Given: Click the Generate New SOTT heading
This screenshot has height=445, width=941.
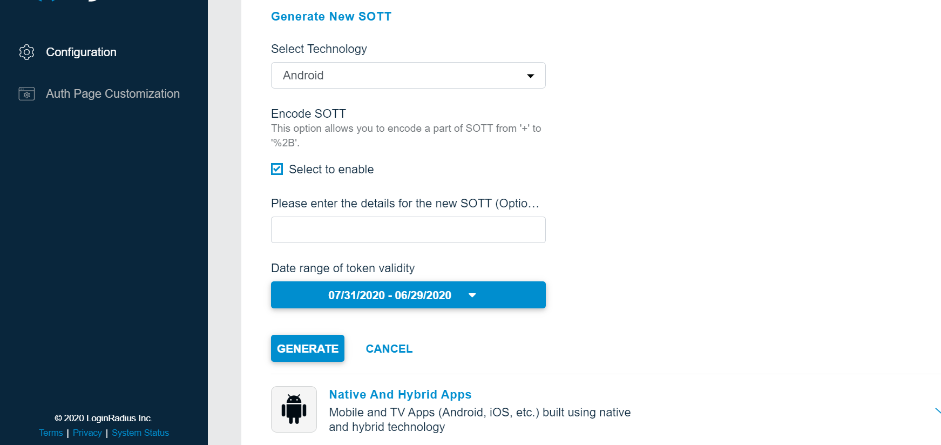Looking at the screenshot, I should 331,16.
